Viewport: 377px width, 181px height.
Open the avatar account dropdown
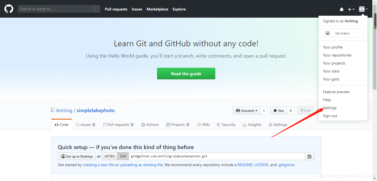coord(363,9)
